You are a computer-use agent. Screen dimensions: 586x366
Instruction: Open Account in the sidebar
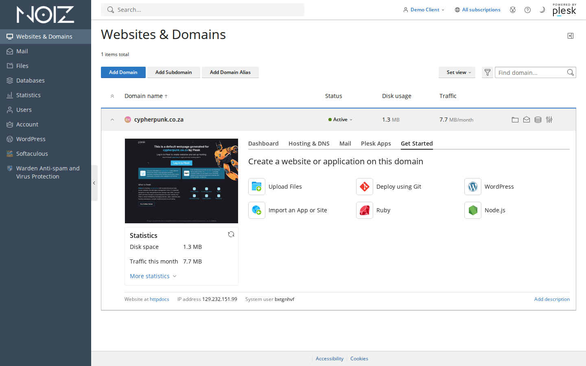(x=46, y=124)
